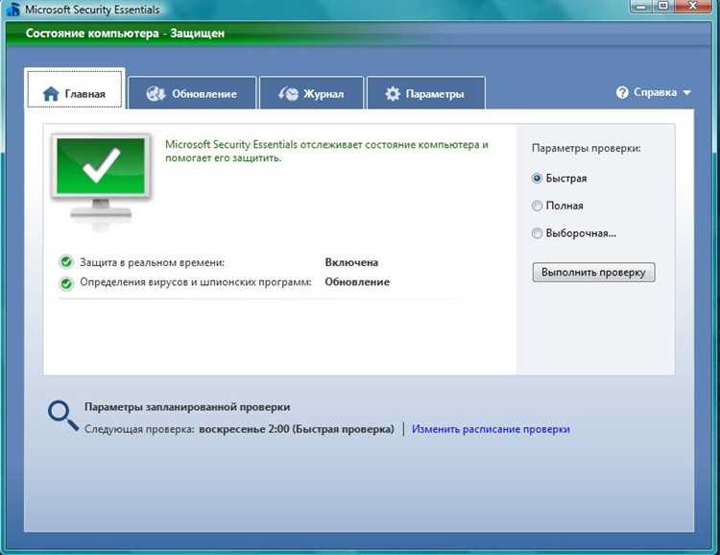Click the Microsoft Security Essentials title bar icon

[13, 9]
